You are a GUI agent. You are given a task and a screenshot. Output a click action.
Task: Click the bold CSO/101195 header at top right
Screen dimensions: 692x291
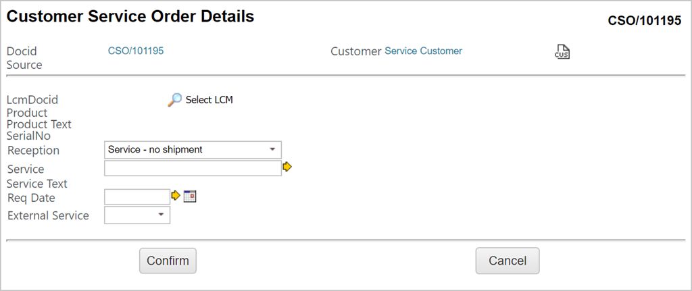[644, 21]
